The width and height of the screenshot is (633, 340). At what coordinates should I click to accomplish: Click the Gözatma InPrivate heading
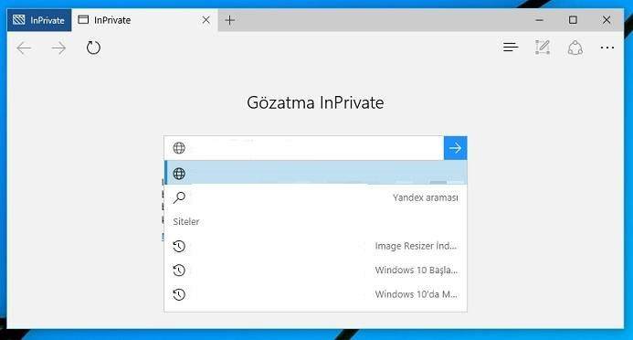coord(315,102)
